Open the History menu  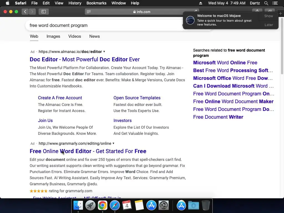point(75,3)
